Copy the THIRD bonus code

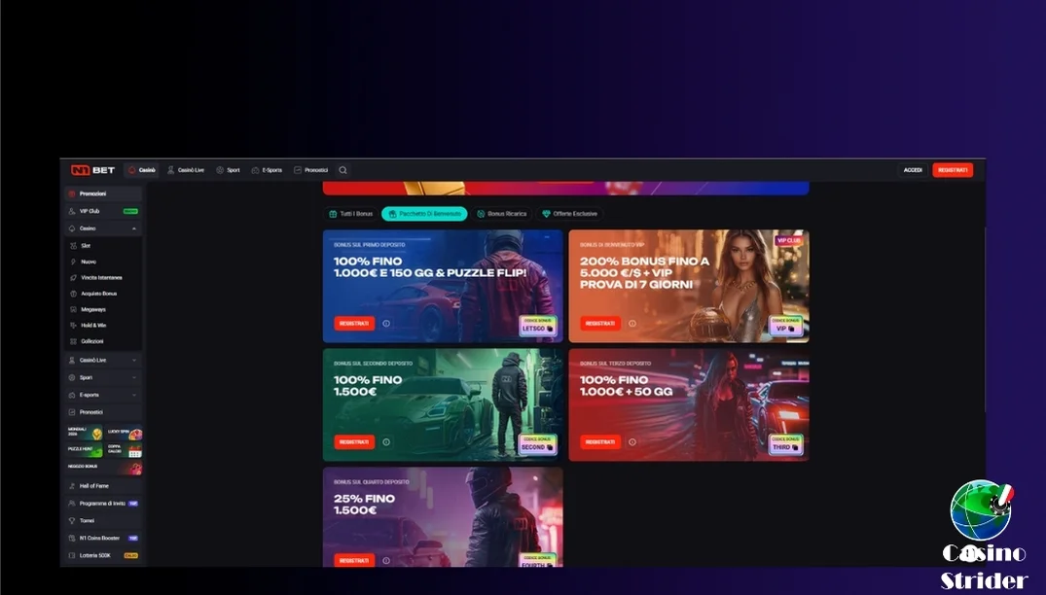(785, 444)
